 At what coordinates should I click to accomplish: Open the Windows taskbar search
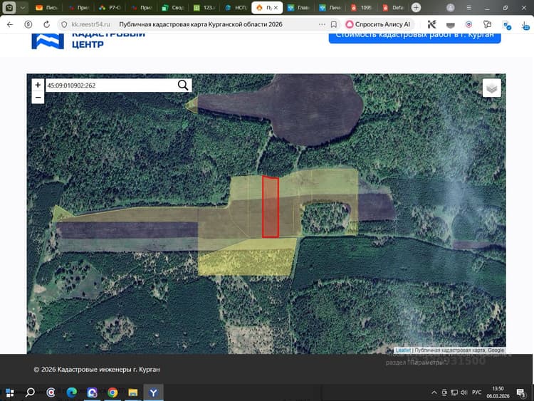(x=31, y=392)
